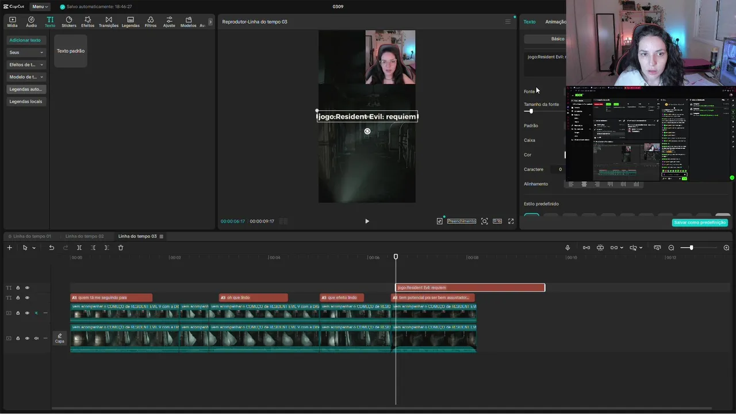Open the Mídia panel
Viewport: 736px width, 414px height.
coord(12,22)
